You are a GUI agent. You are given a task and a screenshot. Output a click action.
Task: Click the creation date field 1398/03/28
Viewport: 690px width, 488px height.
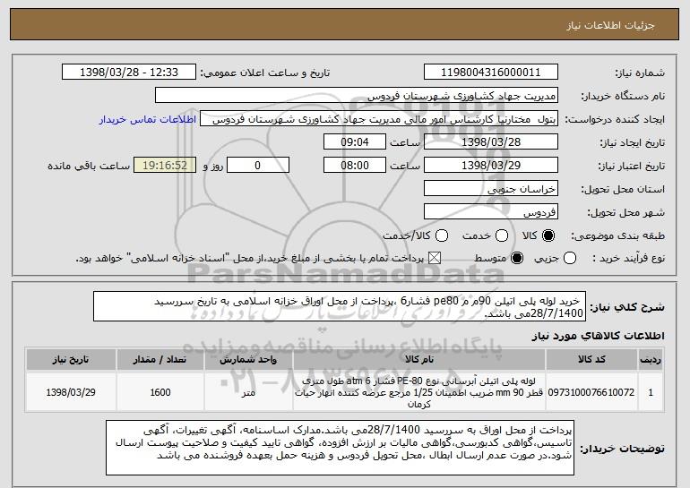491,142
